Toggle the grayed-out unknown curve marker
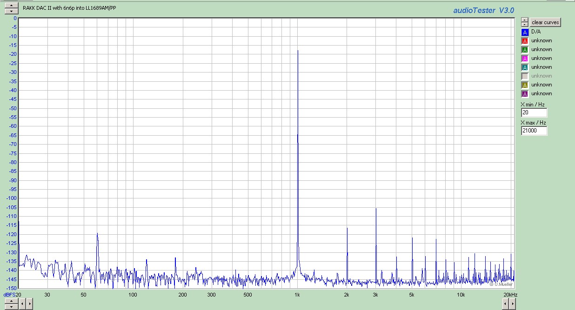This screenshot has height=310, width=575. [x=525, y=76]
